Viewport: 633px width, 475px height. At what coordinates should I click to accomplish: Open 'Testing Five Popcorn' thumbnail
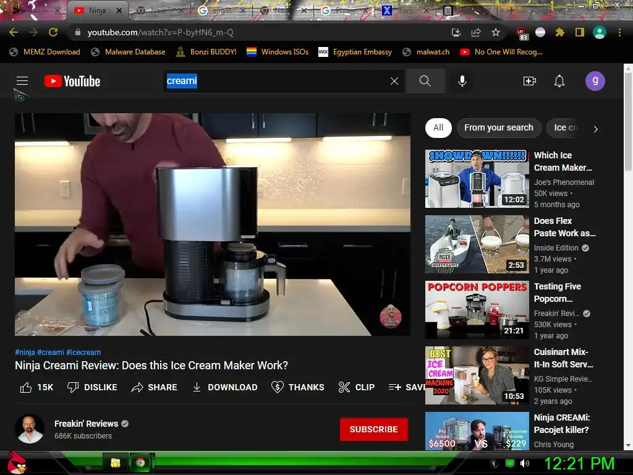point(477,310)
